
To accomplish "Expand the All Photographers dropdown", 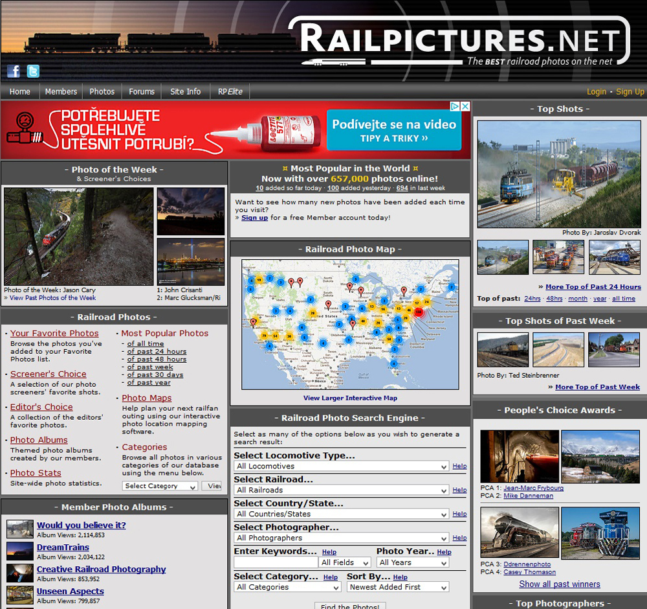I will coord(341,538).
